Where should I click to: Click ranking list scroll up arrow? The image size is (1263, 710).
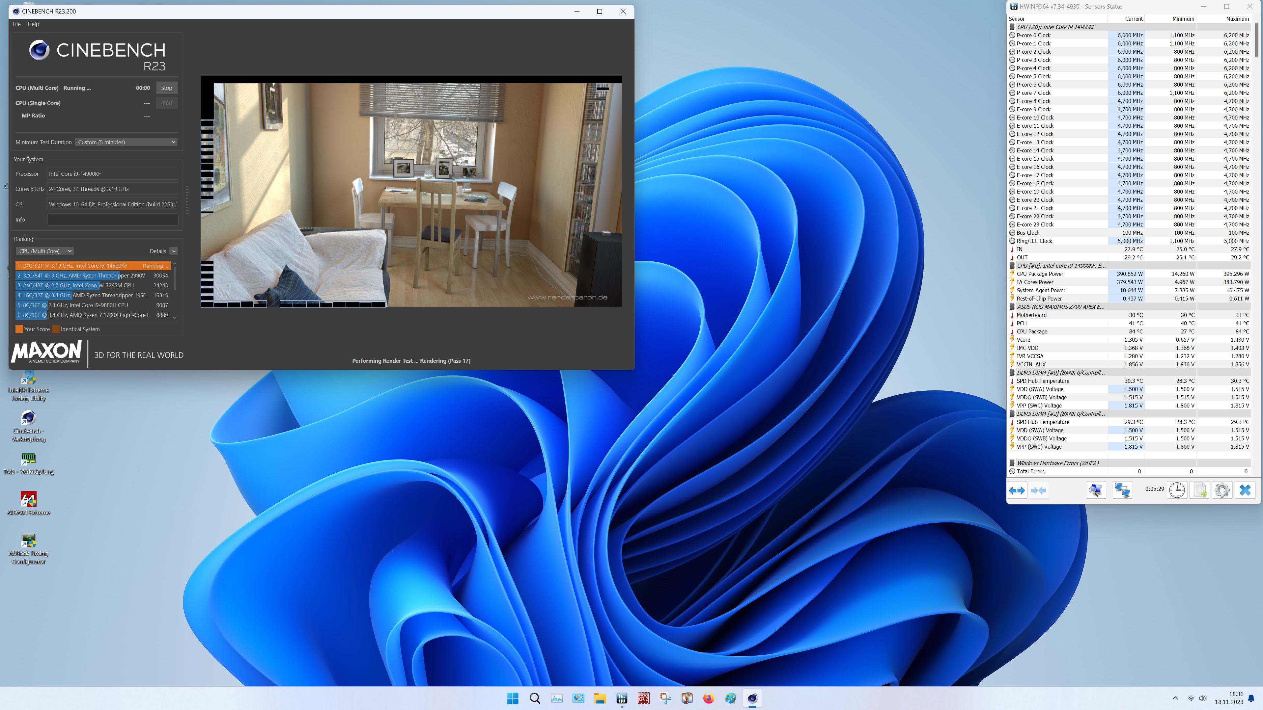(175, 264)
